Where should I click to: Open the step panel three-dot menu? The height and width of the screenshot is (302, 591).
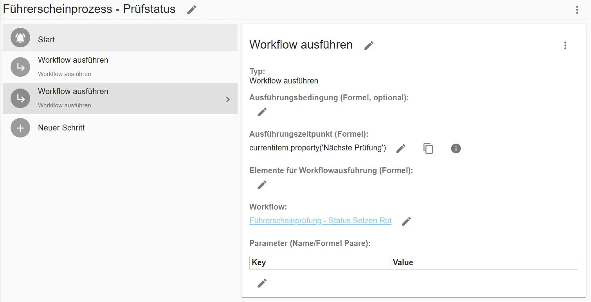pyautogui.click(x=565, y=45)
